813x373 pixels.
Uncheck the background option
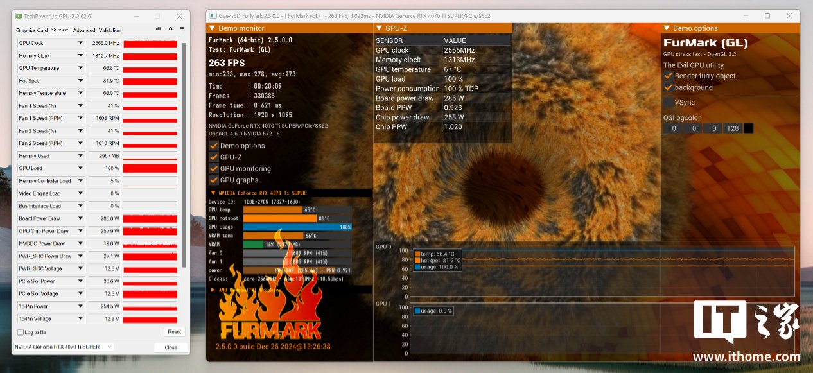point(668,87)
